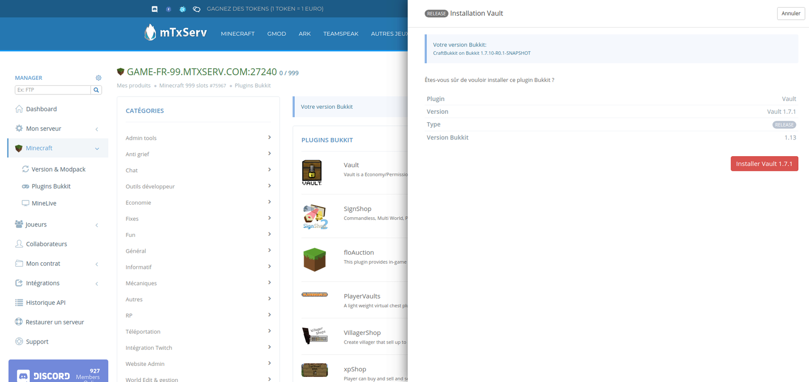
Task: Click the VillagerShop plugin icon
Action: click(x=314, y=335)
